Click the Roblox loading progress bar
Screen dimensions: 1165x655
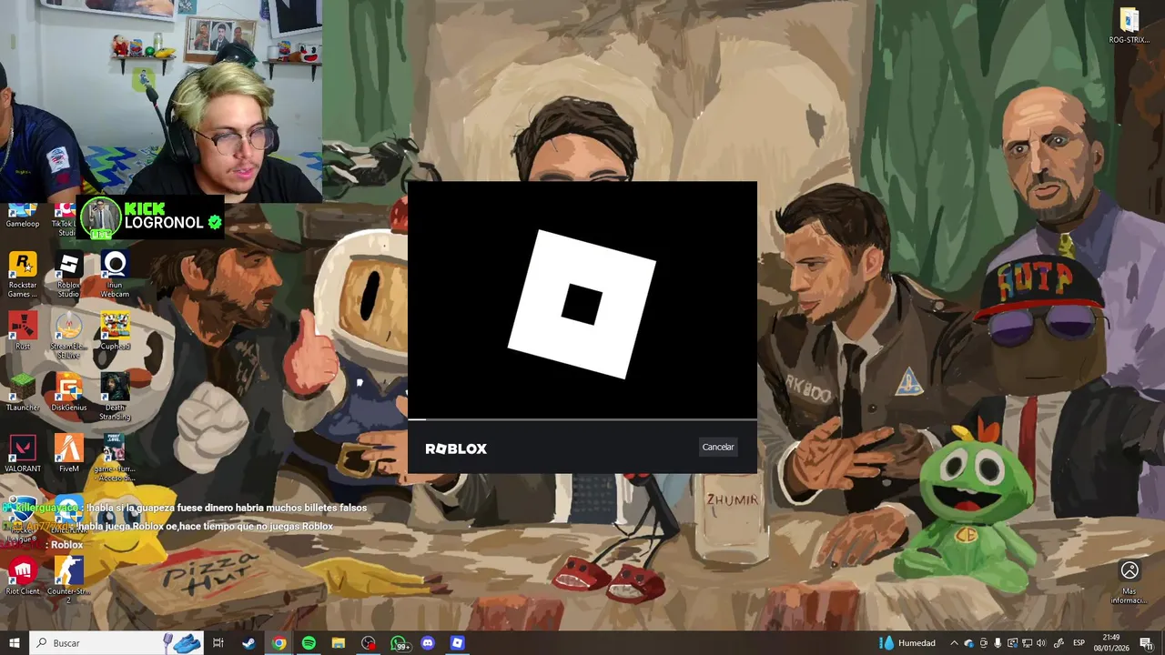click(582, 419)
